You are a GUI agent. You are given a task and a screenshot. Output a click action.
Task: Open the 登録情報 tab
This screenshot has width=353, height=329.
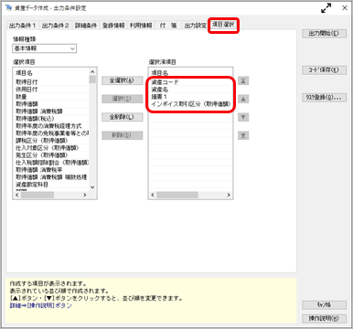tap(113, 26)
